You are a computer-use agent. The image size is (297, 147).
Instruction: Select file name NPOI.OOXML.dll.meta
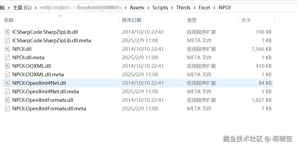pyautogui.click(x=38, y=74)
